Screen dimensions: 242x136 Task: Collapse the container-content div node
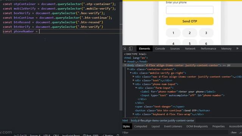(128, 69)
